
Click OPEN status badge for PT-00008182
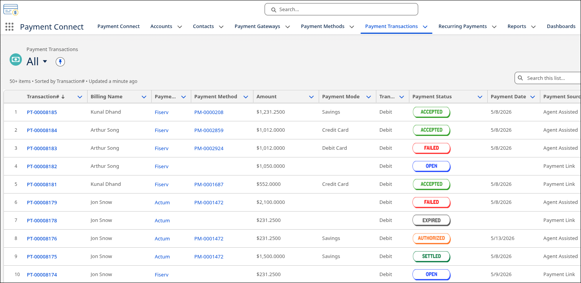[x=431, y=166]
